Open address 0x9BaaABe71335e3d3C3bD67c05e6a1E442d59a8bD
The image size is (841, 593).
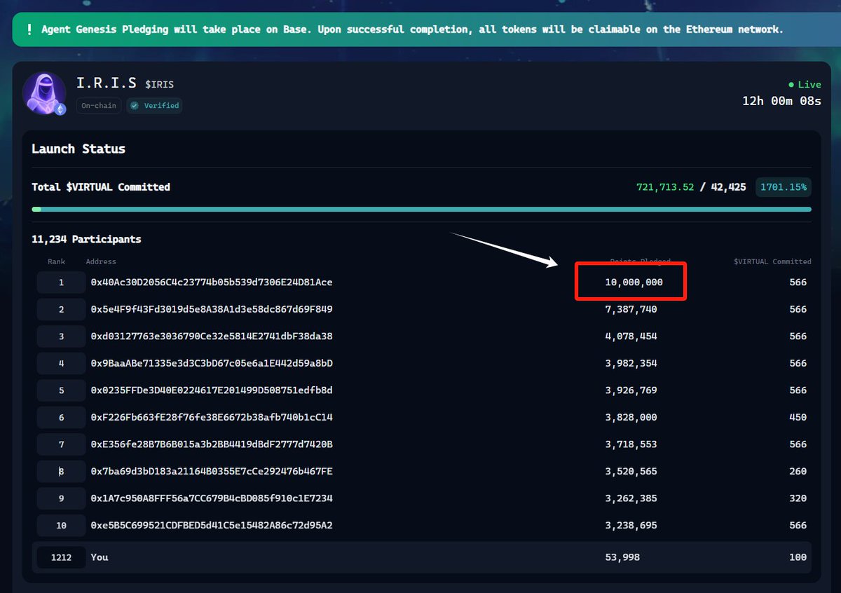pos(212,363)
